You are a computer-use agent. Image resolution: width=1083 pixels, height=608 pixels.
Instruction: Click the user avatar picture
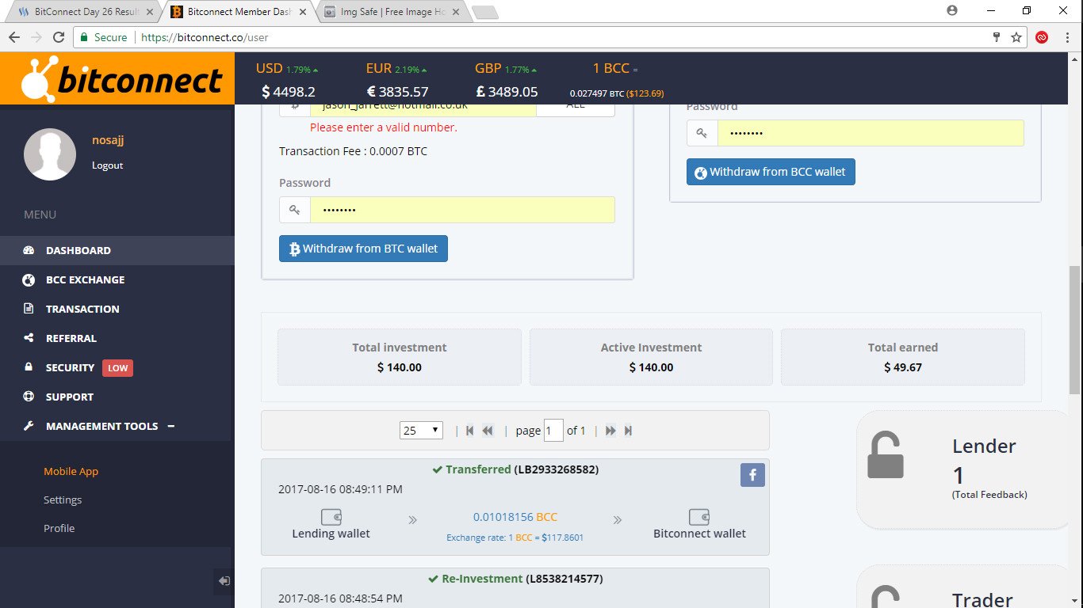(50, 154)
